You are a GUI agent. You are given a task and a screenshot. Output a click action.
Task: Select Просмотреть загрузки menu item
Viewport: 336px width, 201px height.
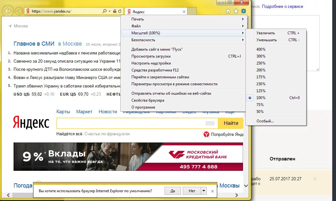pos(183,56)
